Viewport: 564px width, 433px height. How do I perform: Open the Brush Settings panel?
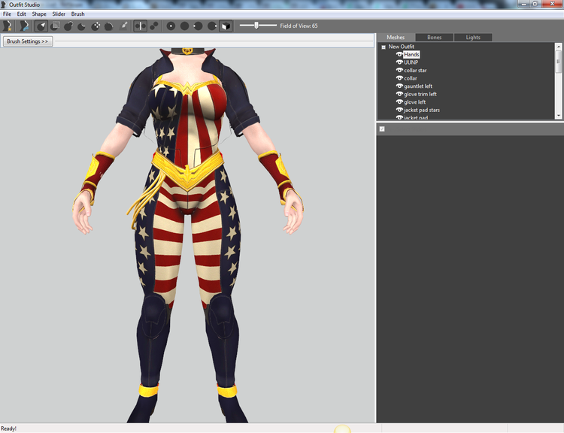pyautogui.click(x=28, y=41)
